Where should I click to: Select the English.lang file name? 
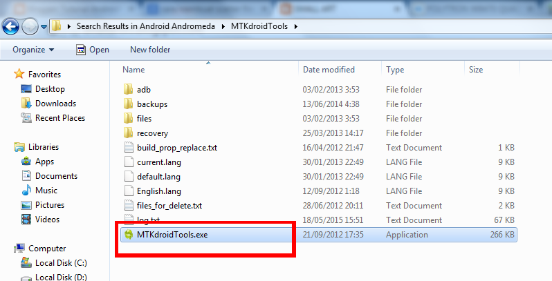[x=159, y=191]
